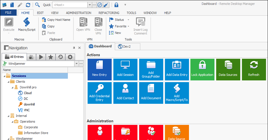This screenshot has width=268, height=140.
Task: Select the Lock Application tile
Action: (x=202, y=69)
